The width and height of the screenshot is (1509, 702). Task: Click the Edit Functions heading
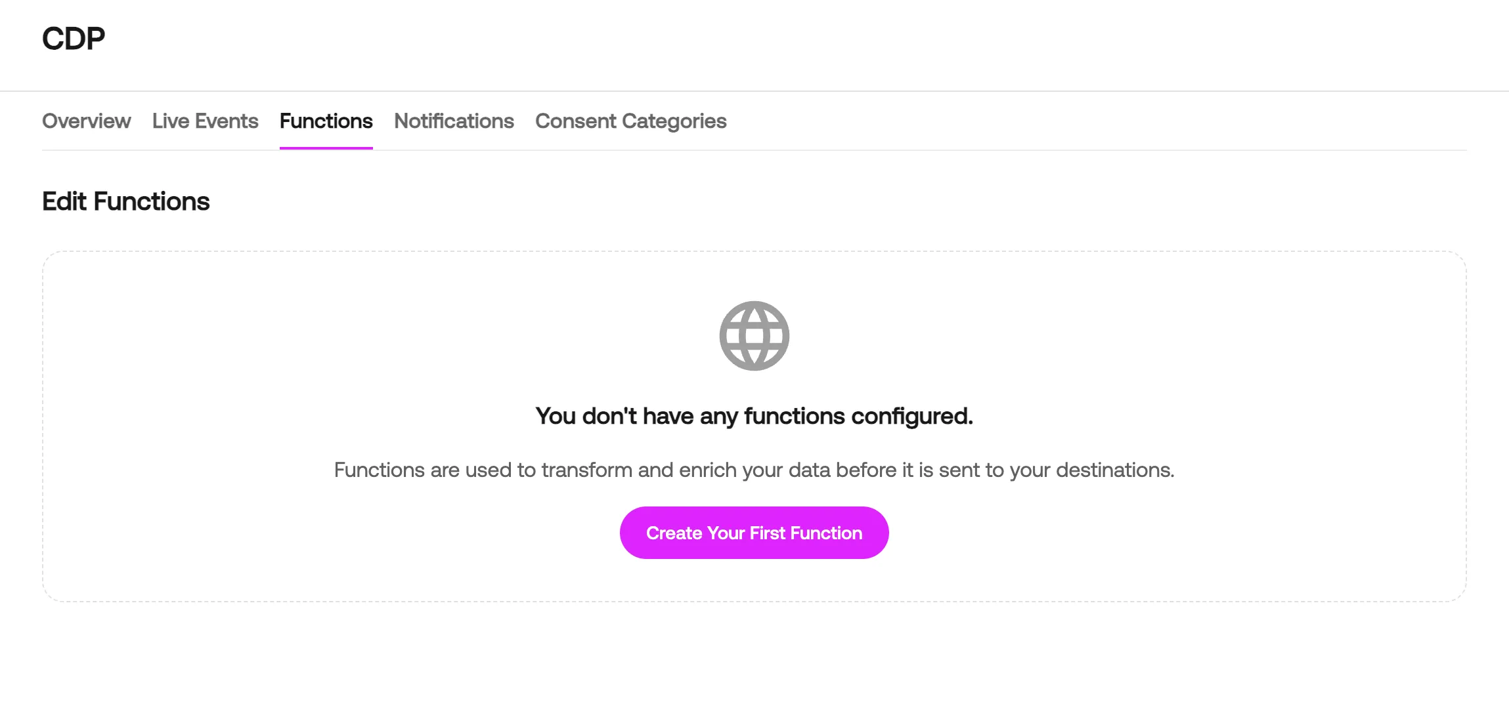(125, 201)
